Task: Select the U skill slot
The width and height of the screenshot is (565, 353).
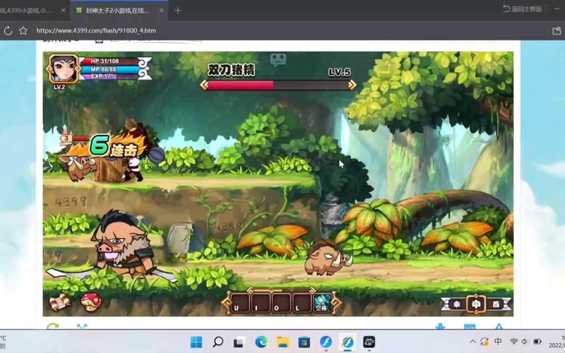Action: pyautogui.click(x=239, y=303)
